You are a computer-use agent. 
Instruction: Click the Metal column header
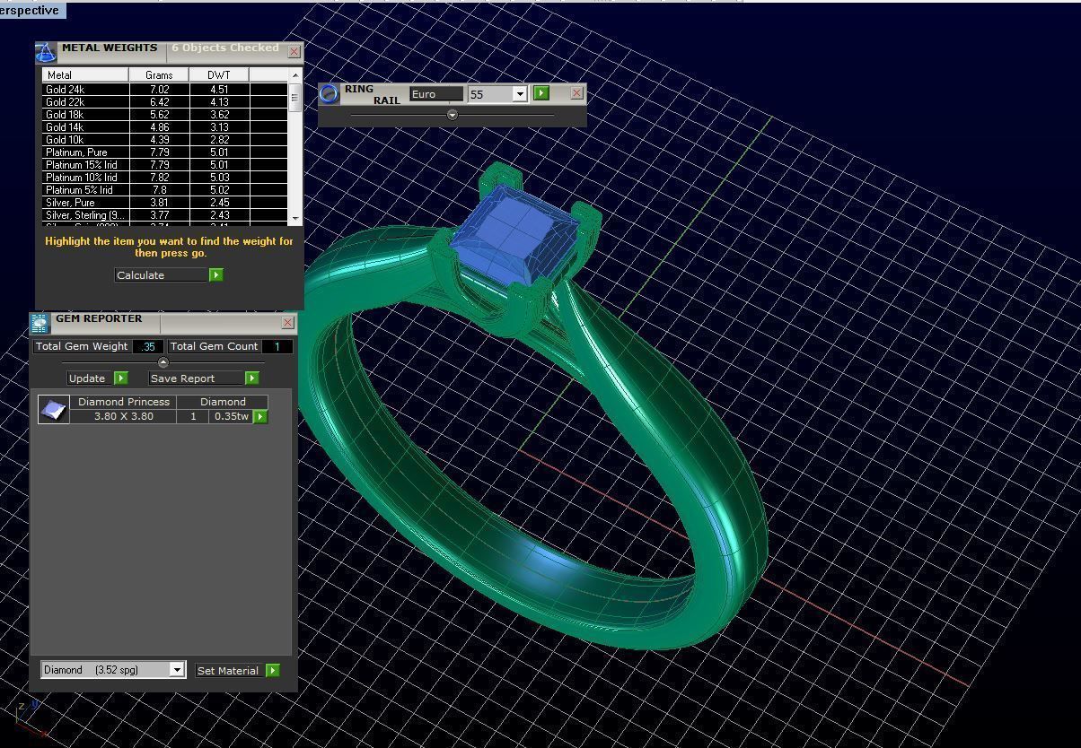[85, 74]
